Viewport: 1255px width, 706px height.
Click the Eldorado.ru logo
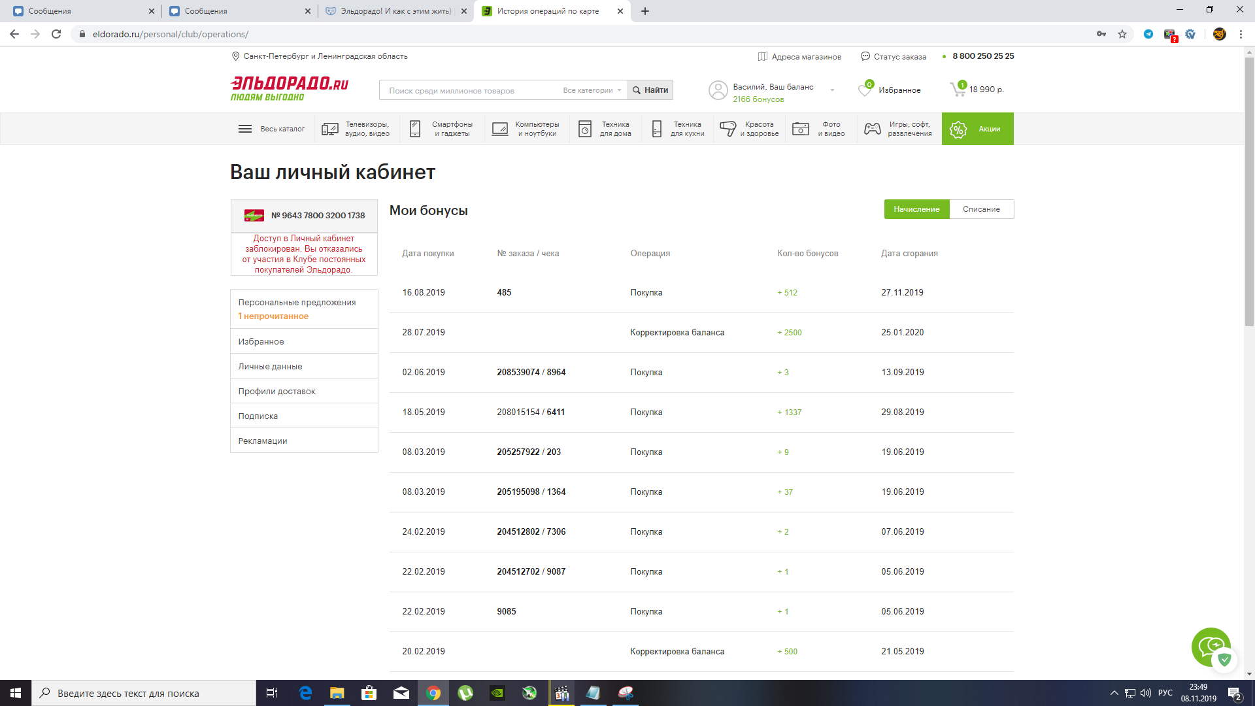[289, 89]
